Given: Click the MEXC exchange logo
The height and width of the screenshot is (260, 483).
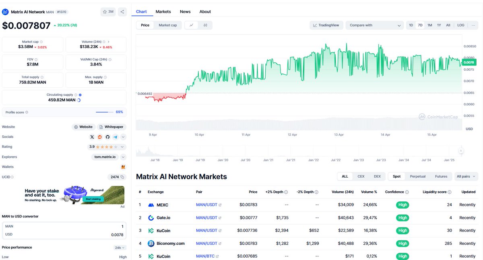Looking at the screenshot, I should [x=151, y=205].
